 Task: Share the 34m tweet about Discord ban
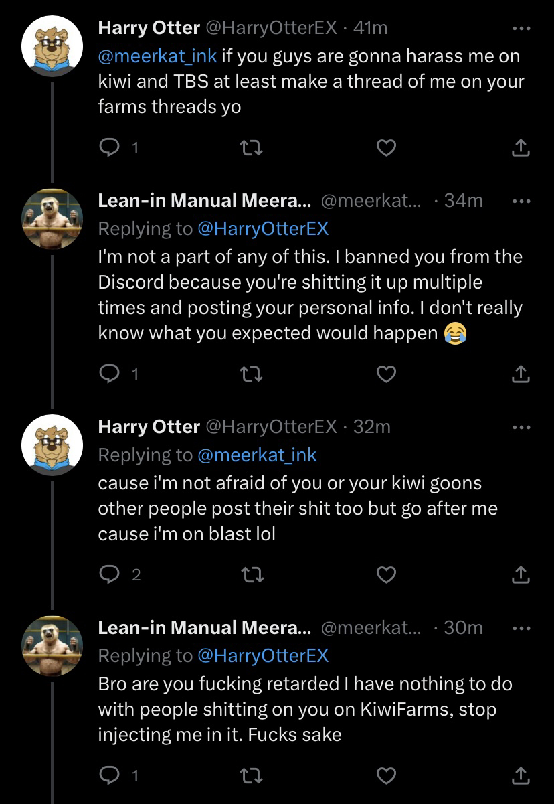point(521,375)
